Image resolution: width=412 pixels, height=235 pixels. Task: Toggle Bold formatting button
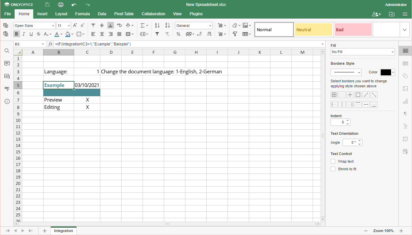16,34
